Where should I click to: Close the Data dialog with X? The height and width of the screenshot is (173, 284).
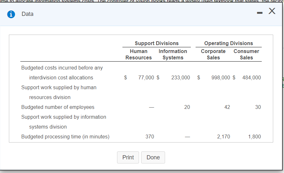click(x=272, y=11)
